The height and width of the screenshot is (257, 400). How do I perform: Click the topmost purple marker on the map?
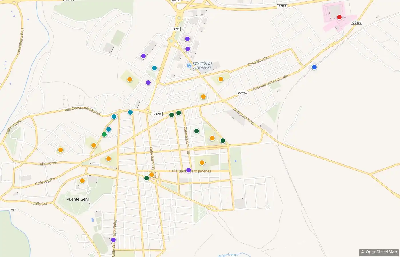click(x=187, y=39)
